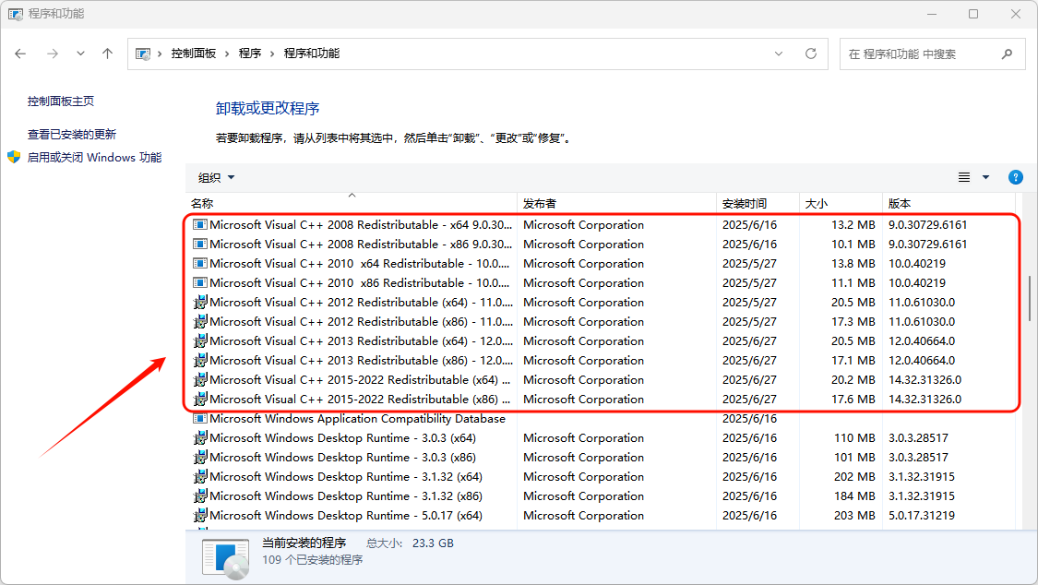
Task: Click the installed programs disc icon at bottom
Action: (x=226, y=558)
